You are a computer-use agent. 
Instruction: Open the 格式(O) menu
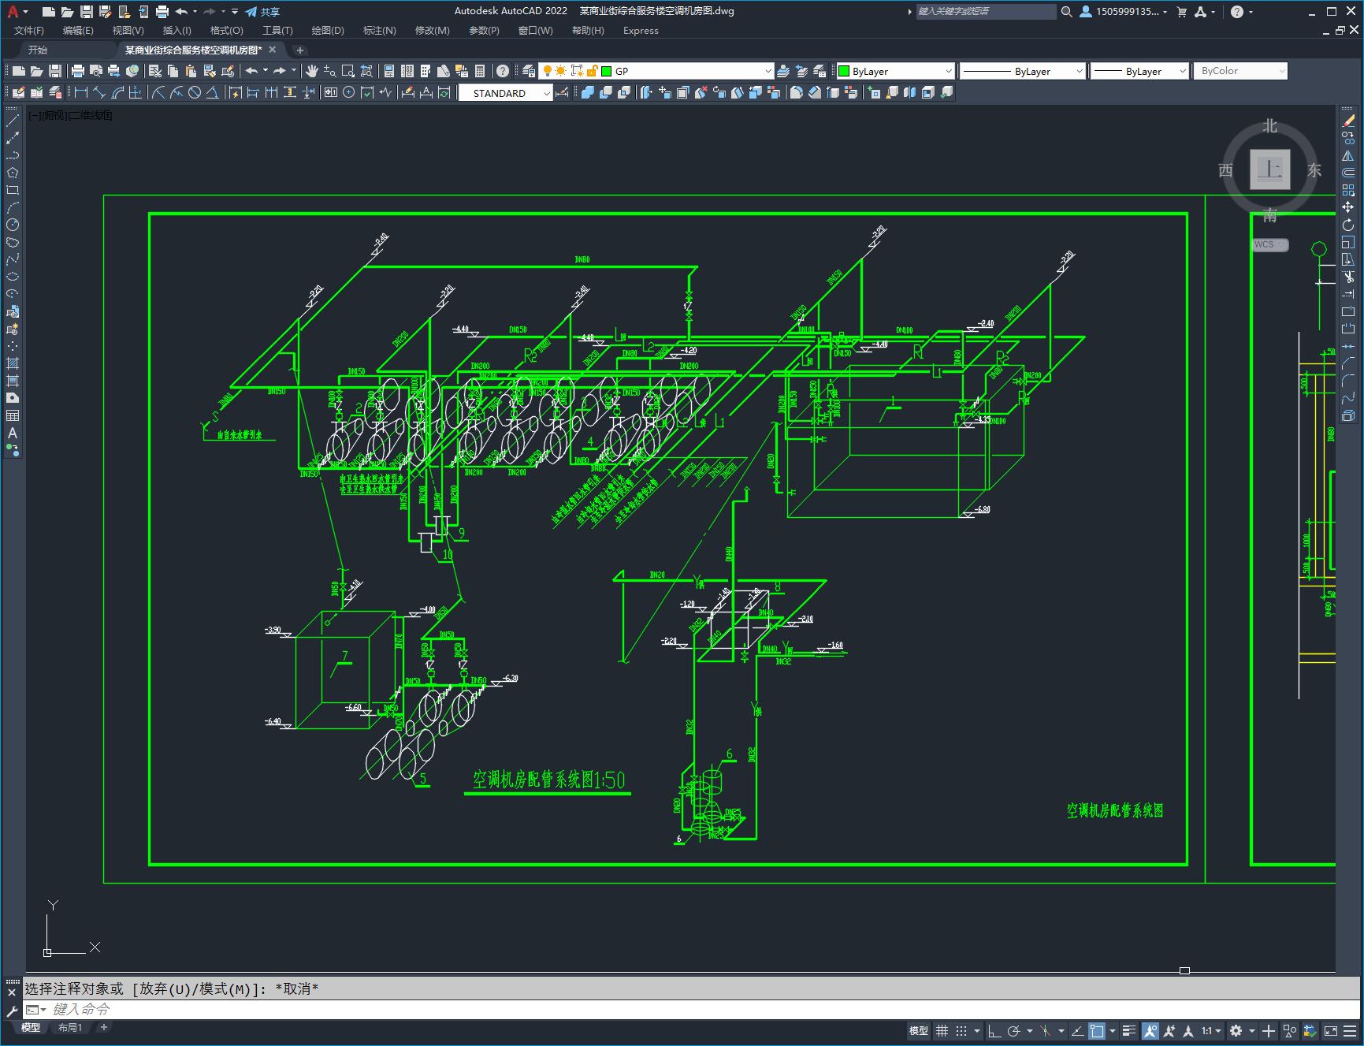(226, 30)
